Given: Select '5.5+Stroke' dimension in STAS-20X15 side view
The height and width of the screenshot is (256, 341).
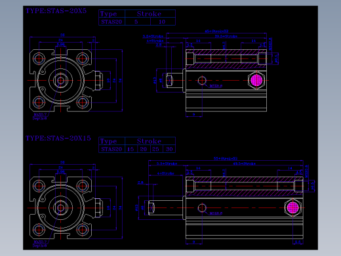Looking at the screenshot, I should [x=167, y=163].
